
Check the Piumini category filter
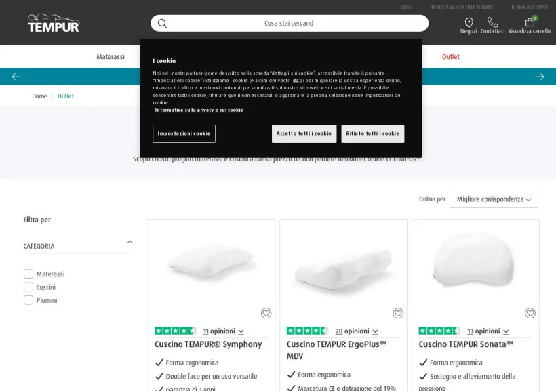pyautogui.click(x=28, y=300)
